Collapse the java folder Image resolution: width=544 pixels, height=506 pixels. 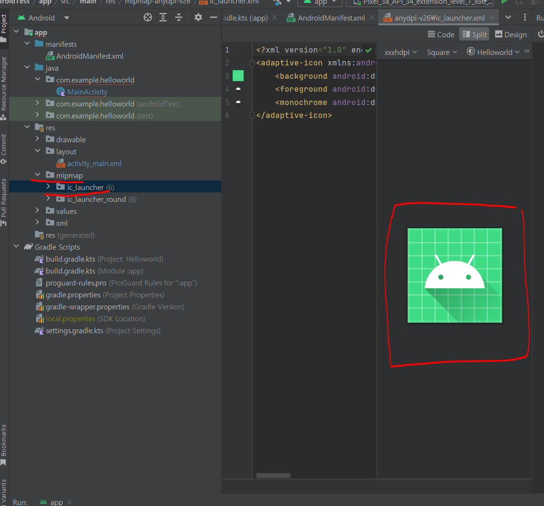coord(27,67)
